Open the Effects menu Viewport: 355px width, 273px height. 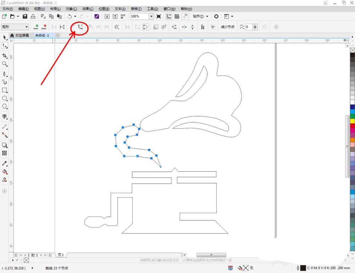pos(88,9)
